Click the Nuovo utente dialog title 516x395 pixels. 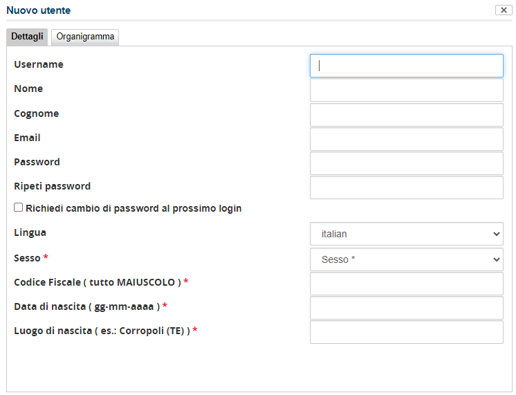pos(38,10)
